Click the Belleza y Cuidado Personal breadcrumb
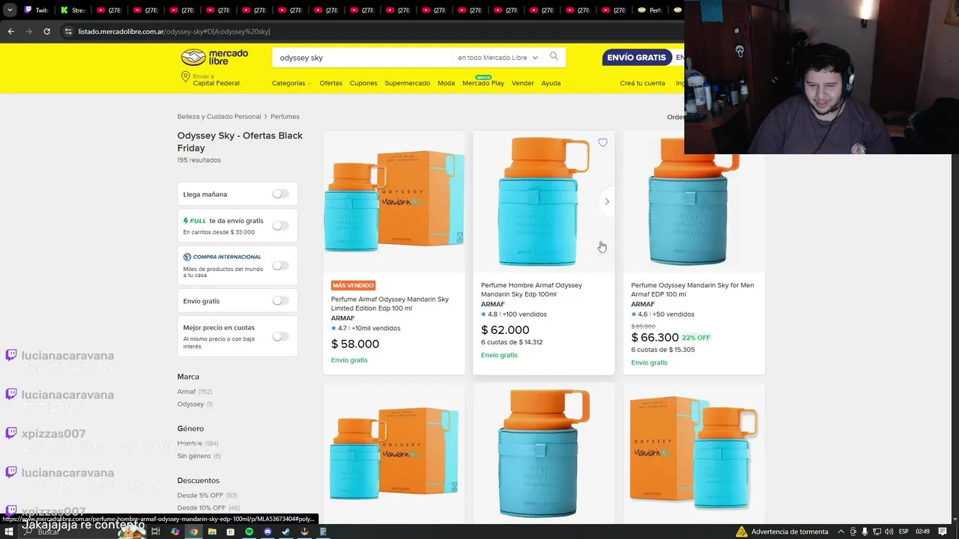The height and width of the screenshot is (539, 959). click(x=219, y=117)
